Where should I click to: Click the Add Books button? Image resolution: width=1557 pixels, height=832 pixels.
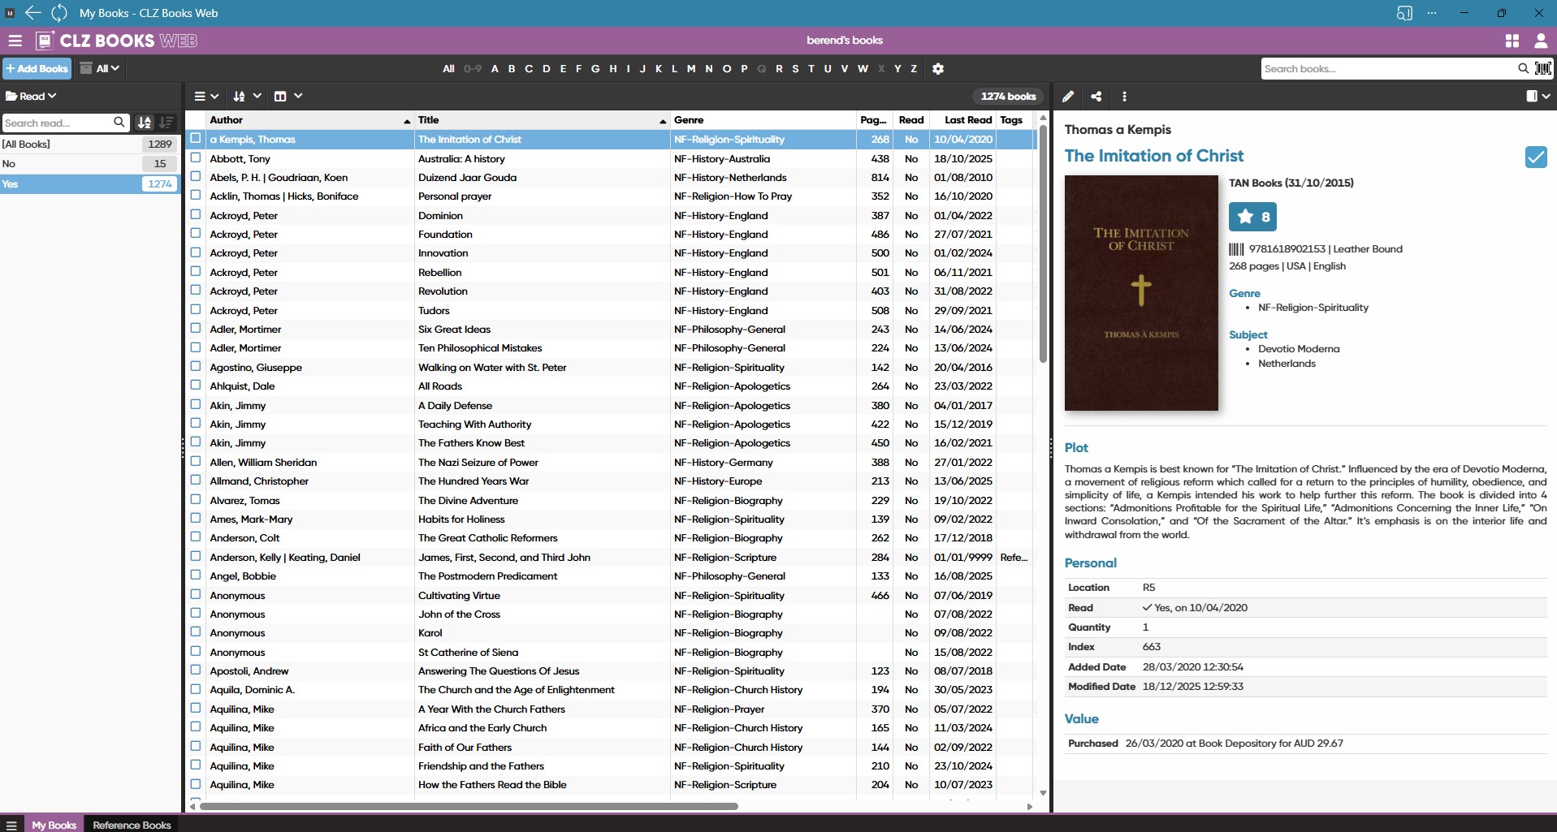(x=37, y=69)
